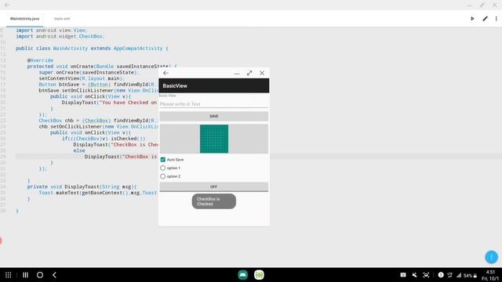Image resolution: width=502 pixels, height=282 pixels.
Task: Switch to the MainActivity.java tab
Action: pyautogui.click(x=24, y=19)
